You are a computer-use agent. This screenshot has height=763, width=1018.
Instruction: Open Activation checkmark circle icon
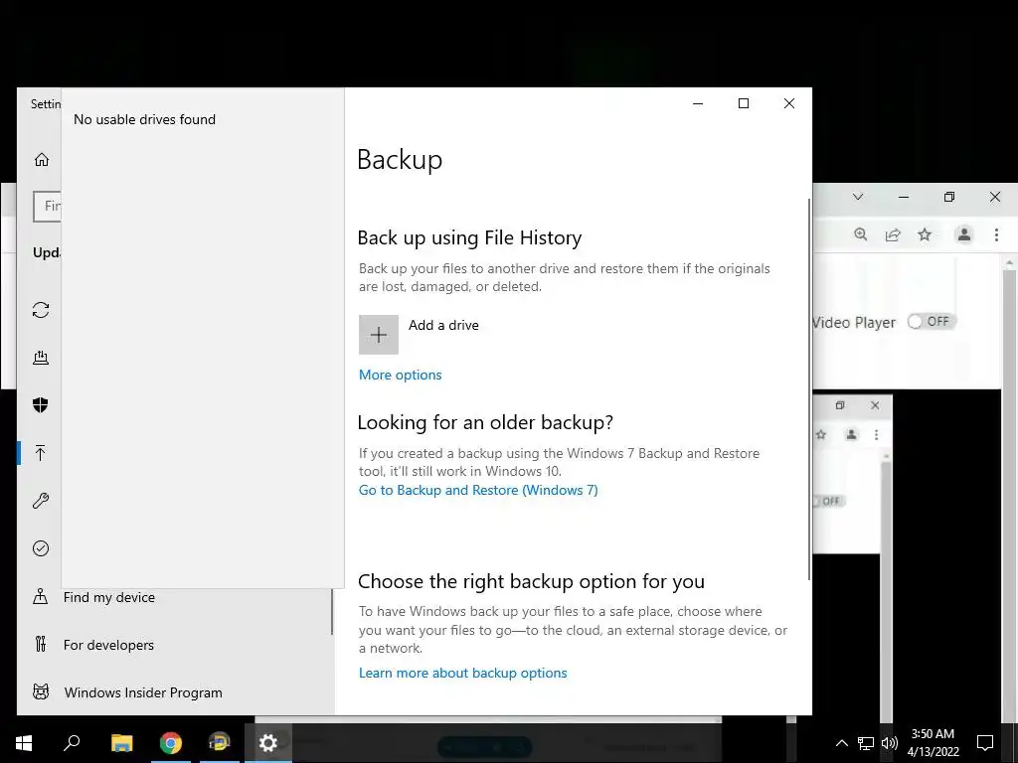41,548
